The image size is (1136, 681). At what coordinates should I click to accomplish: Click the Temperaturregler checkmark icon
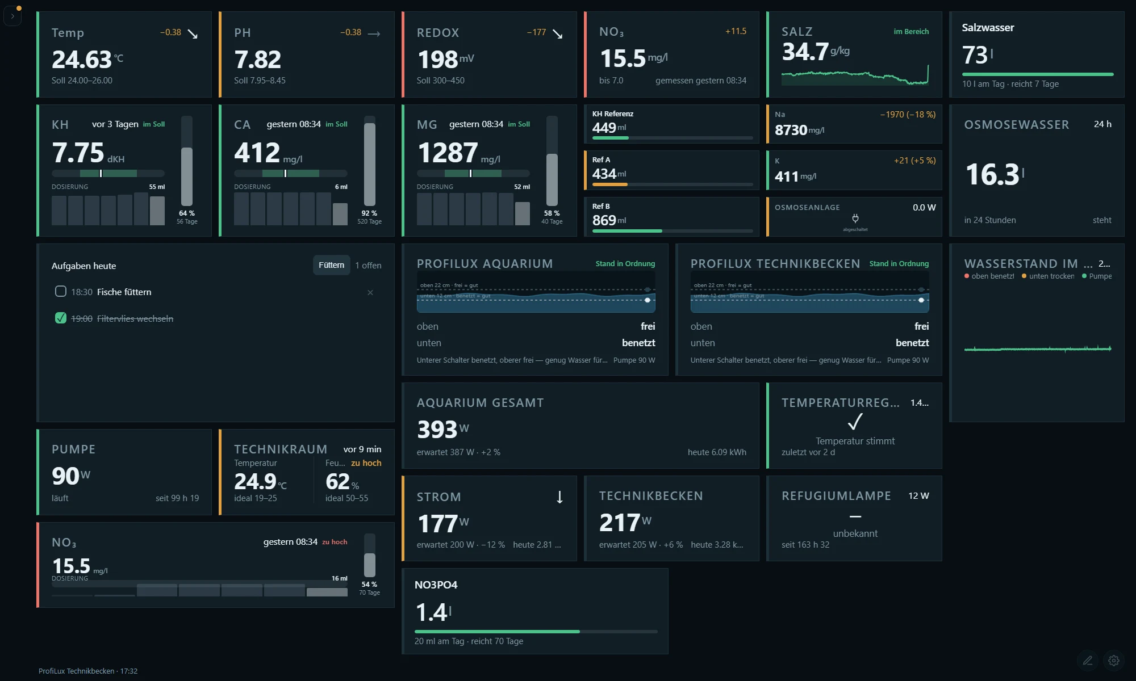[x=855, y=422]
